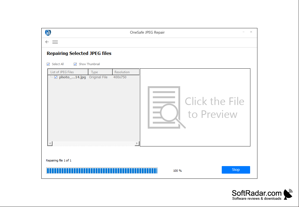Click the Type column header
Screen dimensions: 299x207
pos(100,72)
